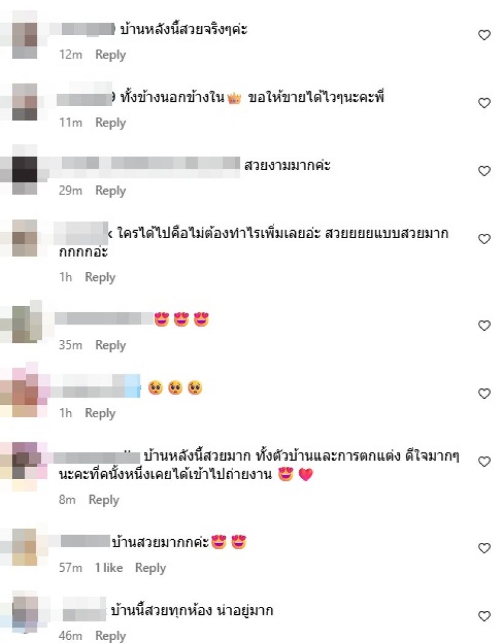The image size is (503, 643).
Task: Open profile picture of the 29m commenter
Action: [x=25, y=169]
